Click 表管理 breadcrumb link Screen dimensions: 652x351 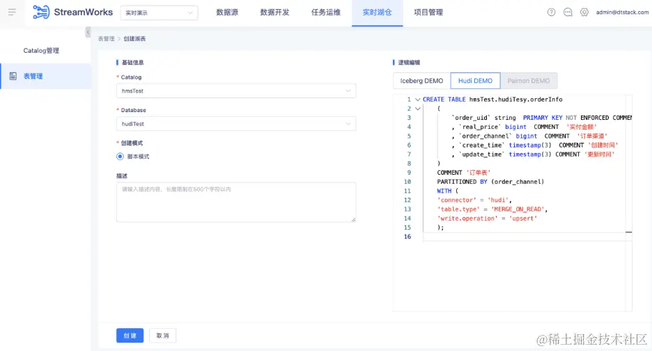106,39
